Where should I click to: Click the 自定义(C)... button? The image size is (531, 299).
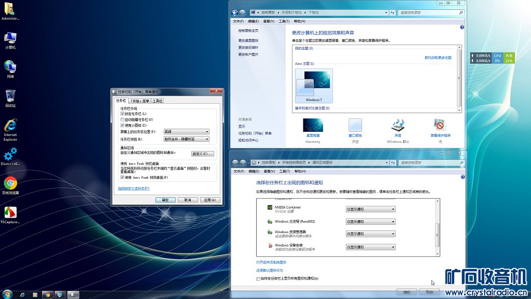tap(202, 154)
